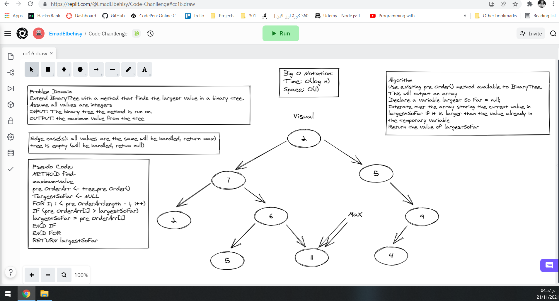This screenshot has height=301, width=559.
Task: Open the search magnifier in header
Action: tap(553, 34)
